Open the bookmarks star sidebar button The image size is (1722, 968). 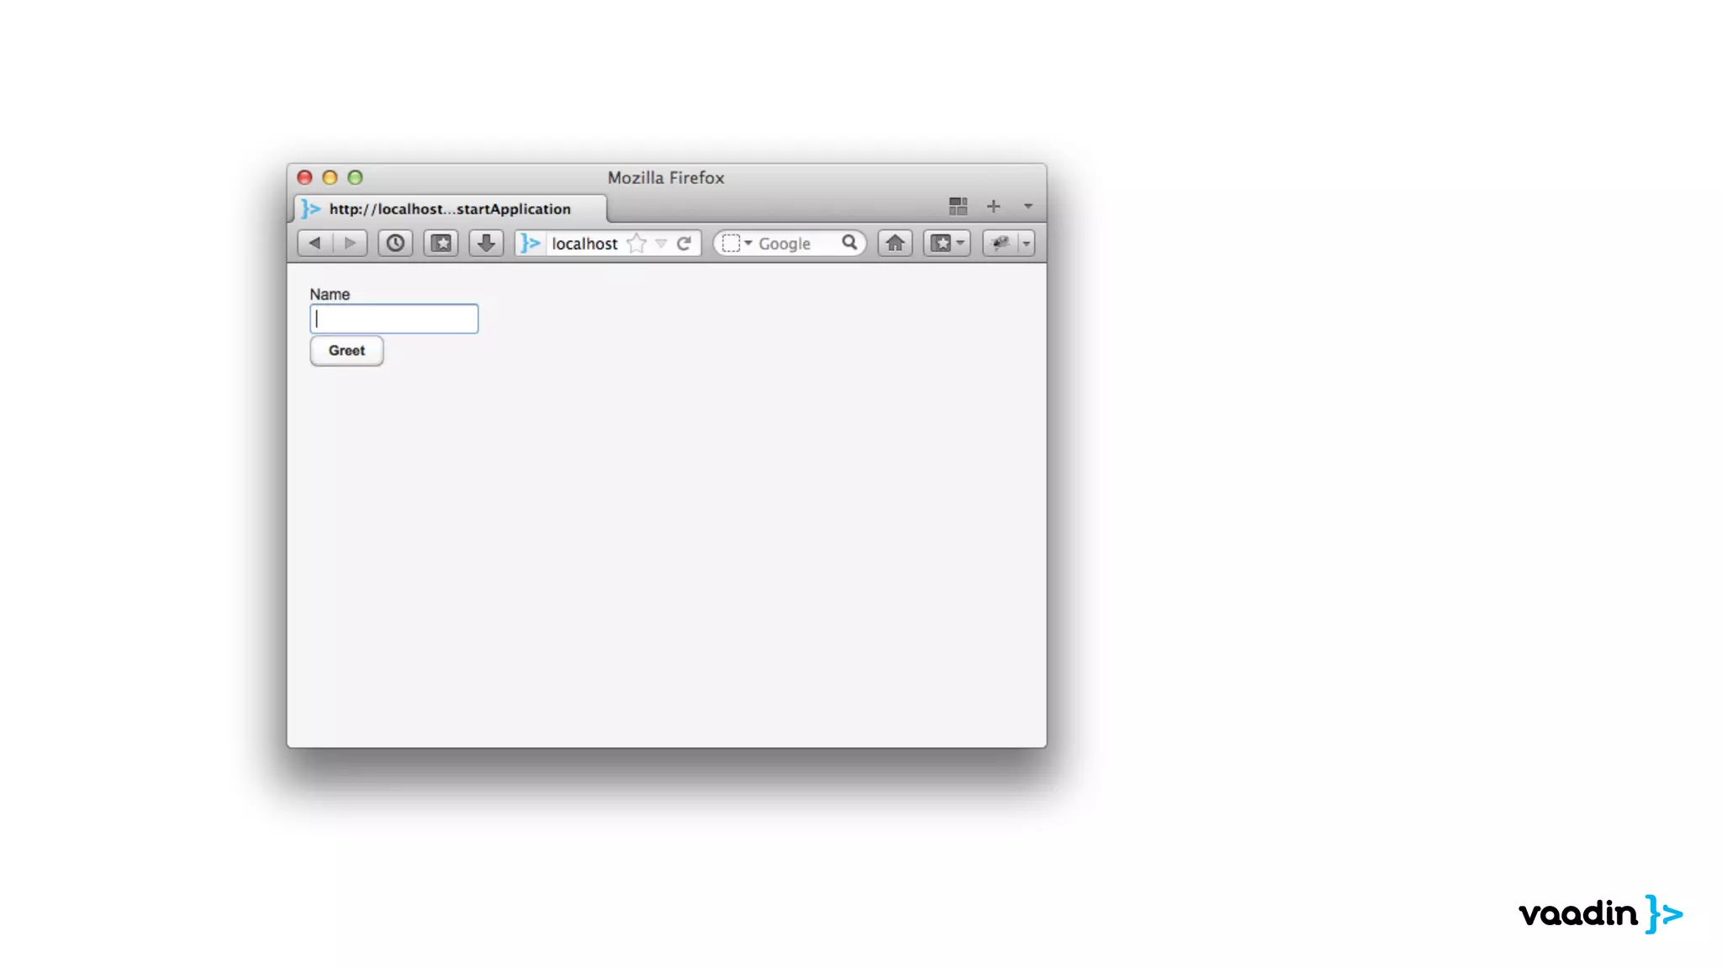441,244
